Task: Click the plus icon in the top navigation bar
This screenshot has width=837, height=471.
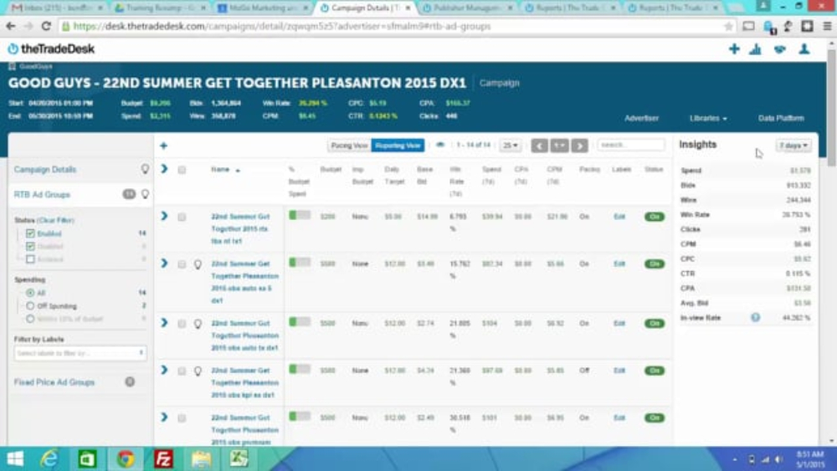Action: 734,49
